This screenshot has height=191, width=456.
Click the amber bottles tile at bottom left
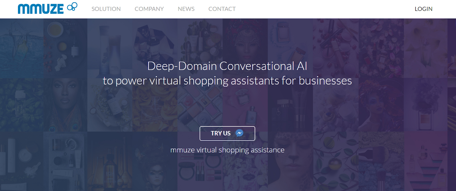pyautogui.click(x=110, y=161)
